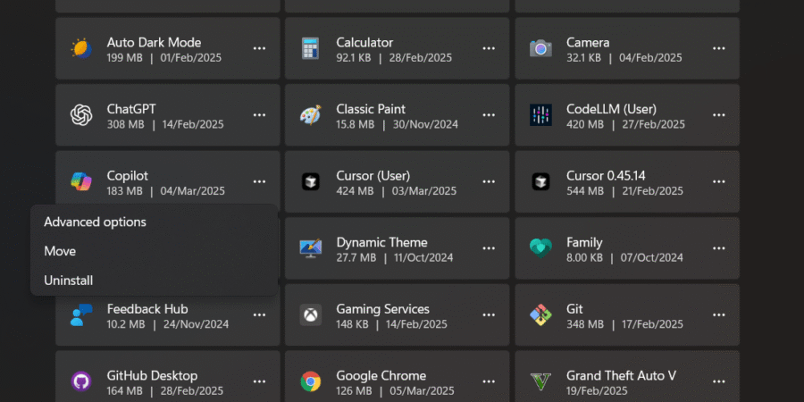
Task: Click the Dynamic Theme app name
Action: point(381,242)
